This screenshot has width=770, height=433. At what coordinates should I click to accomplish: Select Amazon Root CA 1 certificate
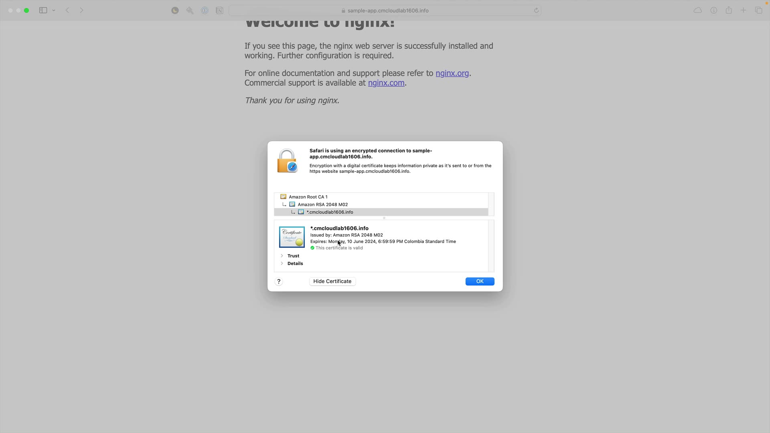[308, 197]
